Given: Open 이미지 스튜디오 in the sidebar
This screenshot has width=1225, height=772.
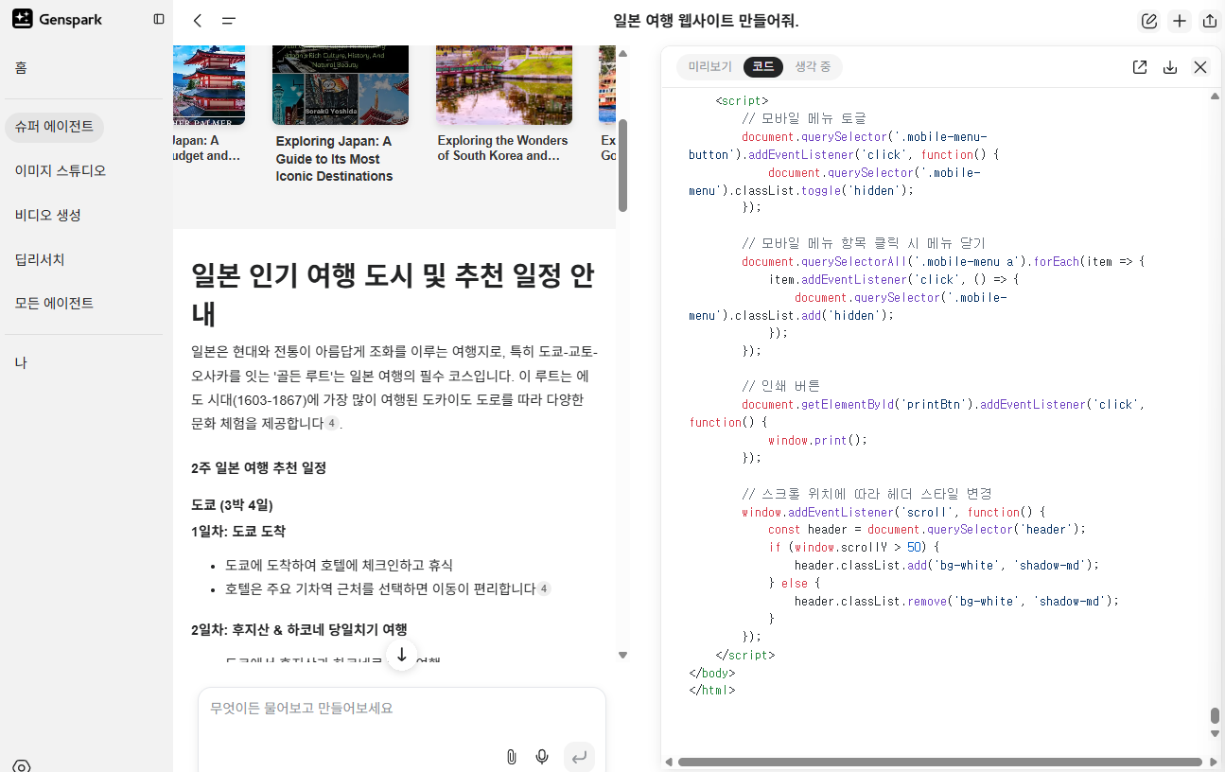Looking at the screenshot, I should click(x=60, y=171).
